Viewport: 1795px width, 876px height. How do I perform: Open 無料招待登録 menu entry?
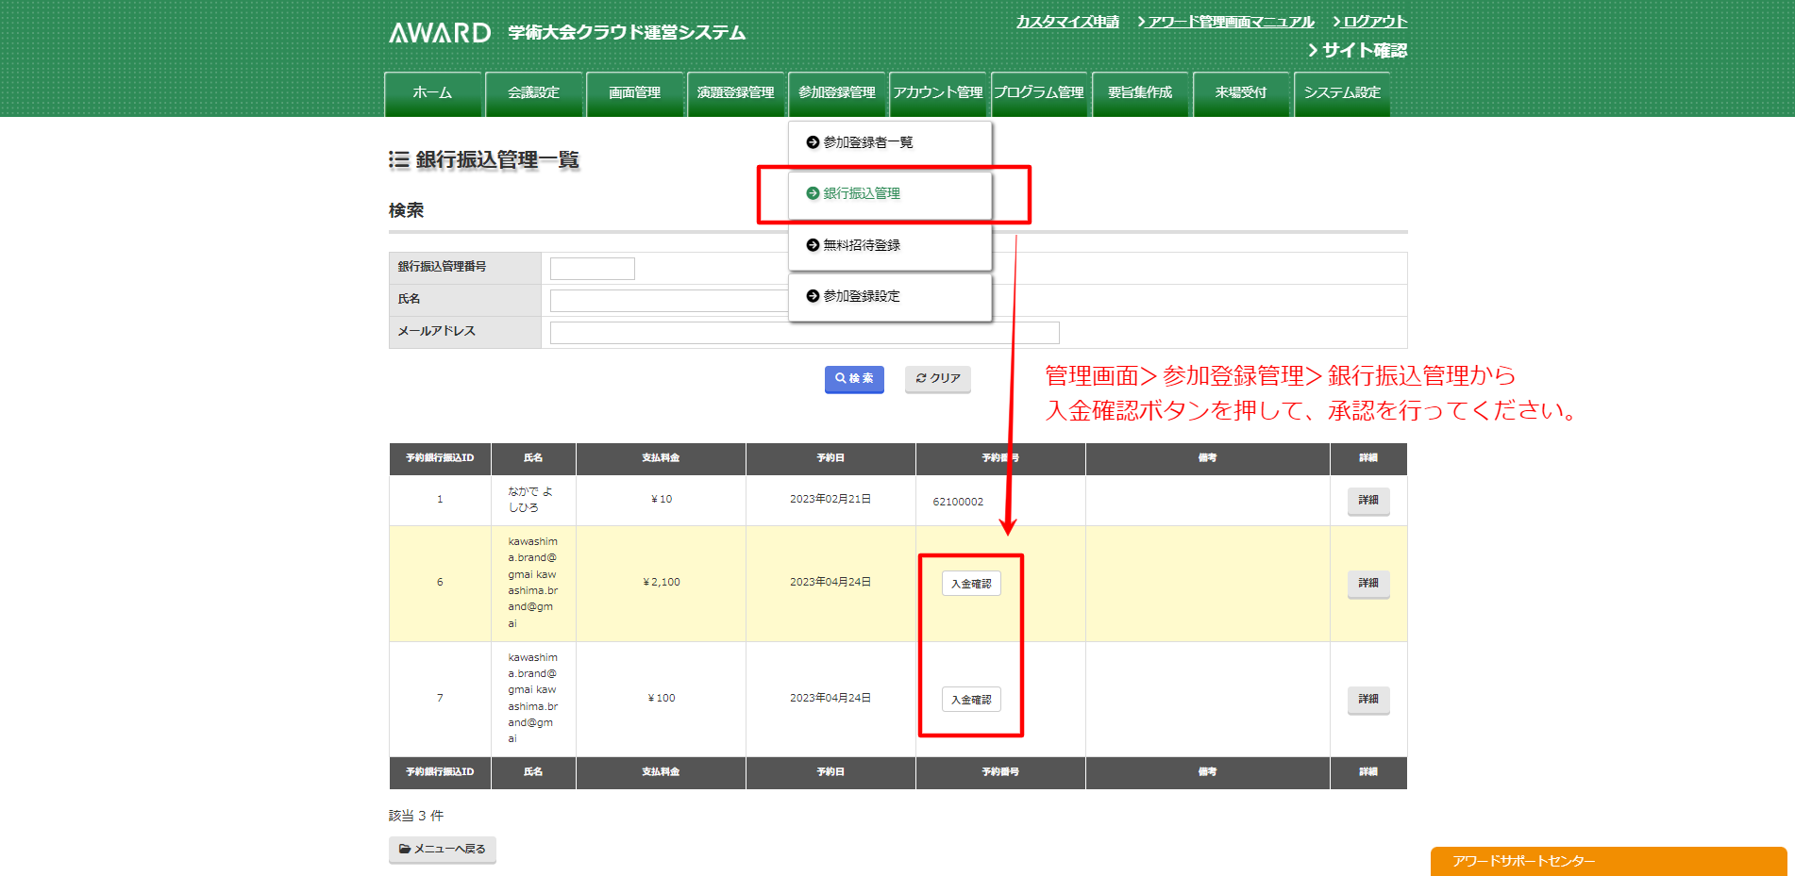861,245
